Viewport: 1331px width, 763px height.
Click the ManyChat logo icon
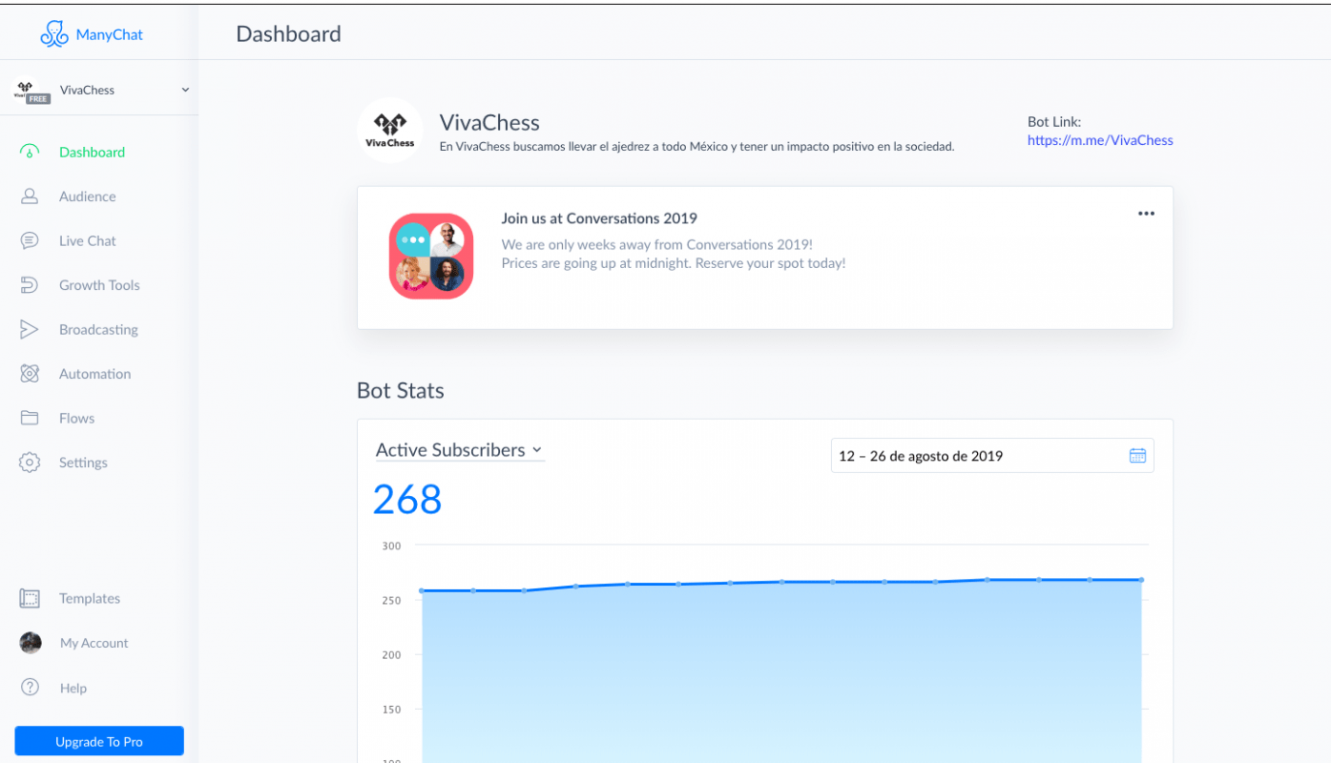click(54, 34)
